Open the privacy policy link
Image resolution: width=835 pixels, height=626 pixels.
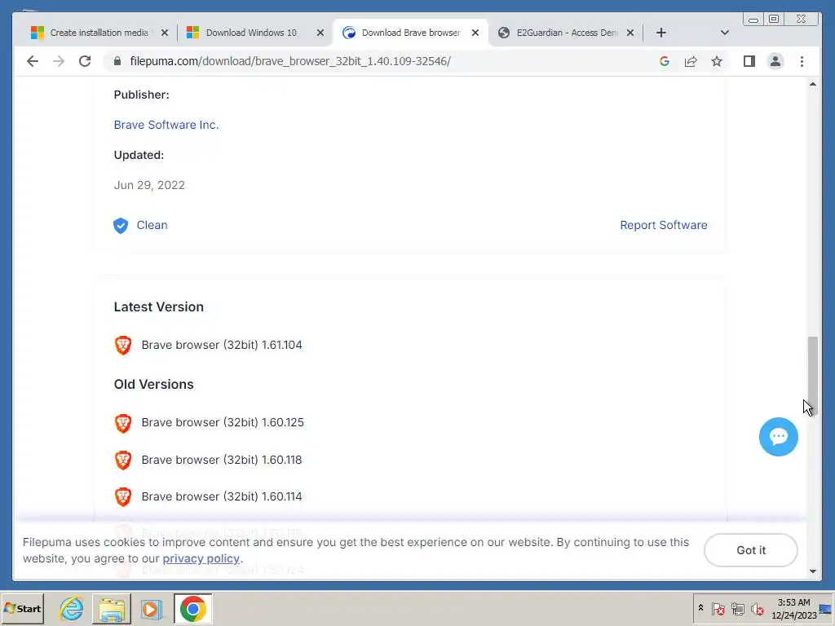201,558
